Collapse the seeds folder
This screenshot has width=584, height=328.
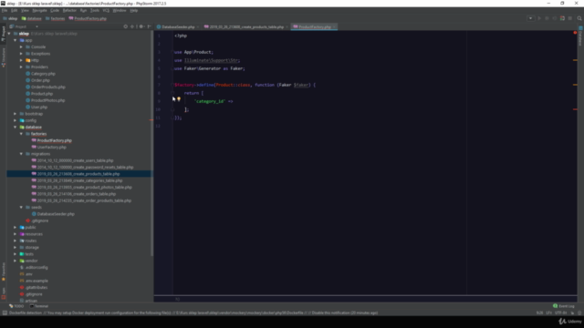(x=21, y=207)
